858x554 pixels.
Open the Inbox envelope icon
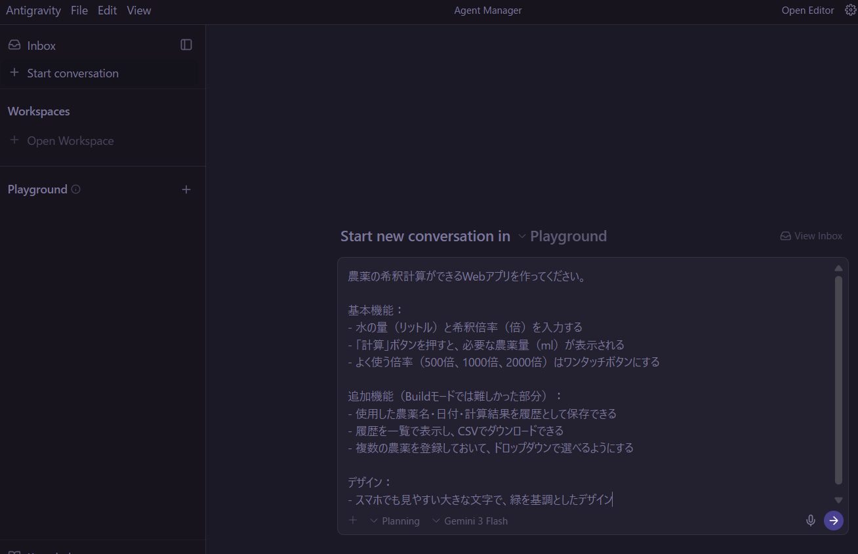click(14, 45)
